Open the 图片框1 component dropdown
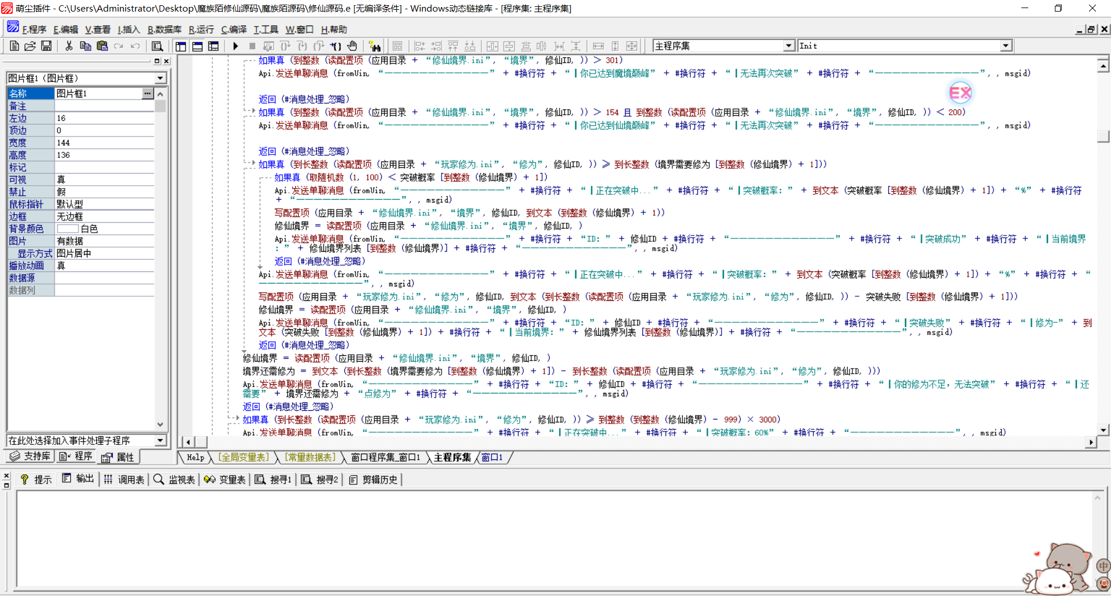1111x596 pixels. [160, 78]
